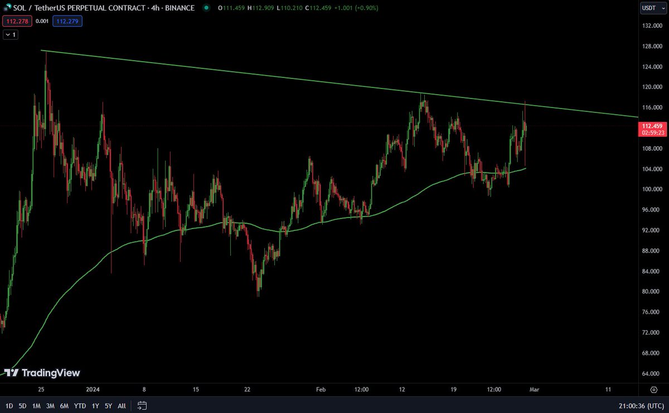Click the 132.000 price axis label
The image size is (669, 413).
pos(652,26)
